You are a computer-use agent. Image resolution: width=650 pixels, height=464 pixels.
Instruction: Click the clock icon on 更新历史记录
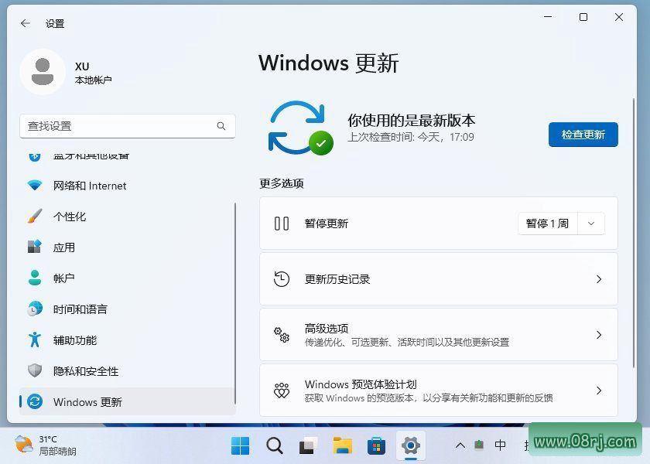(282, 279)
